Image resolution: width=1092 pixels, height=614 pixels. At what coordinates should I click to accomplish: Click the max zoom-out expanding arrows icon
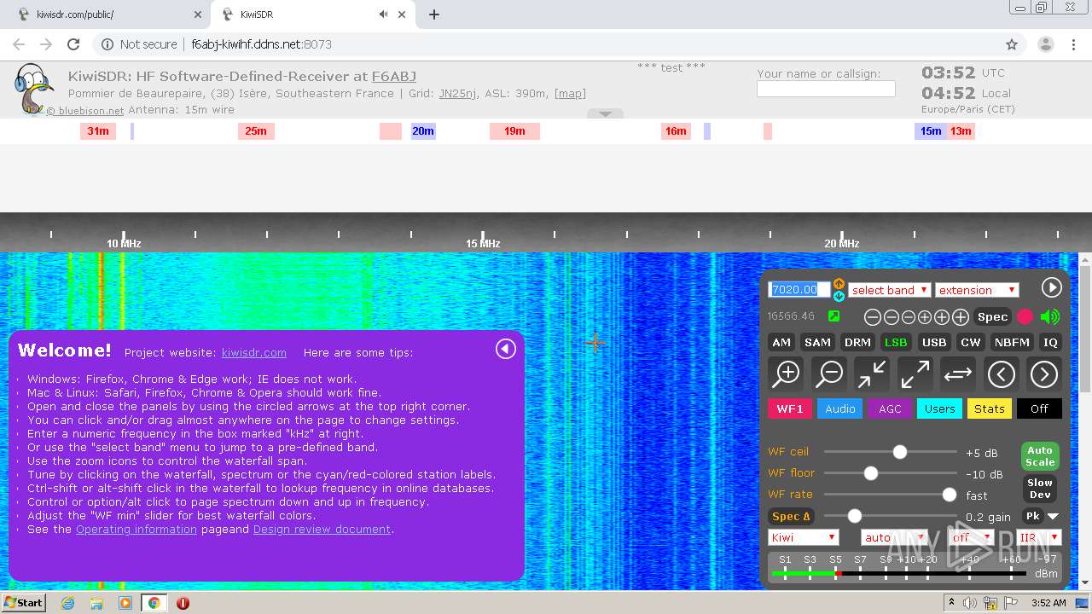915,374
